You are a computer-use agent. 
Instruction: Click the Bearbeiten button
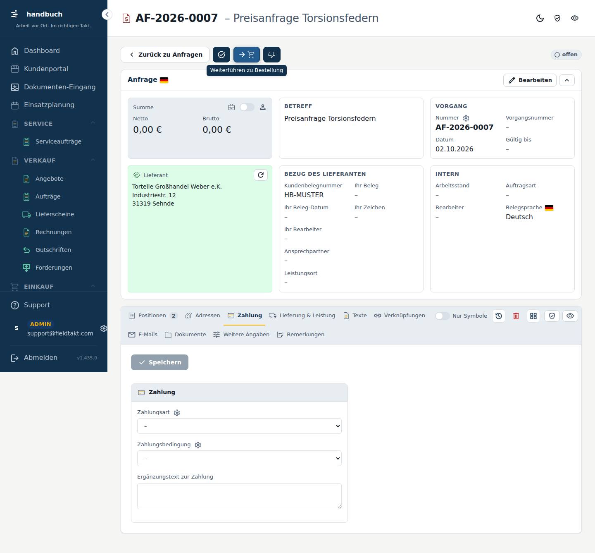click(530, 80)
